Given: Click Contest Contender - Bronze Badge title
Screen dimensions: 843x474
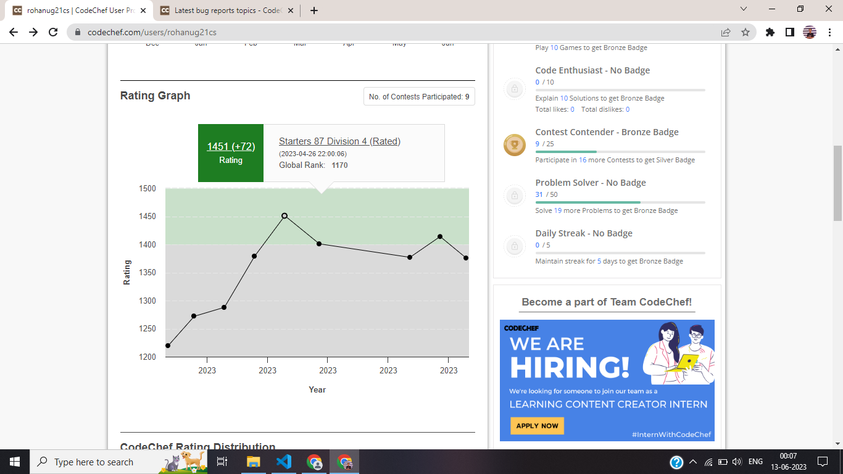Looking at the screenshot, I should [x=607, y=132].
